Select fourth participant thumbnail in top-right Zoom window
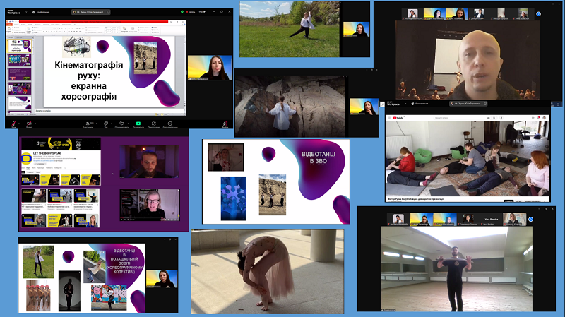Screen dimensions: 565x317 click(479, 14)
